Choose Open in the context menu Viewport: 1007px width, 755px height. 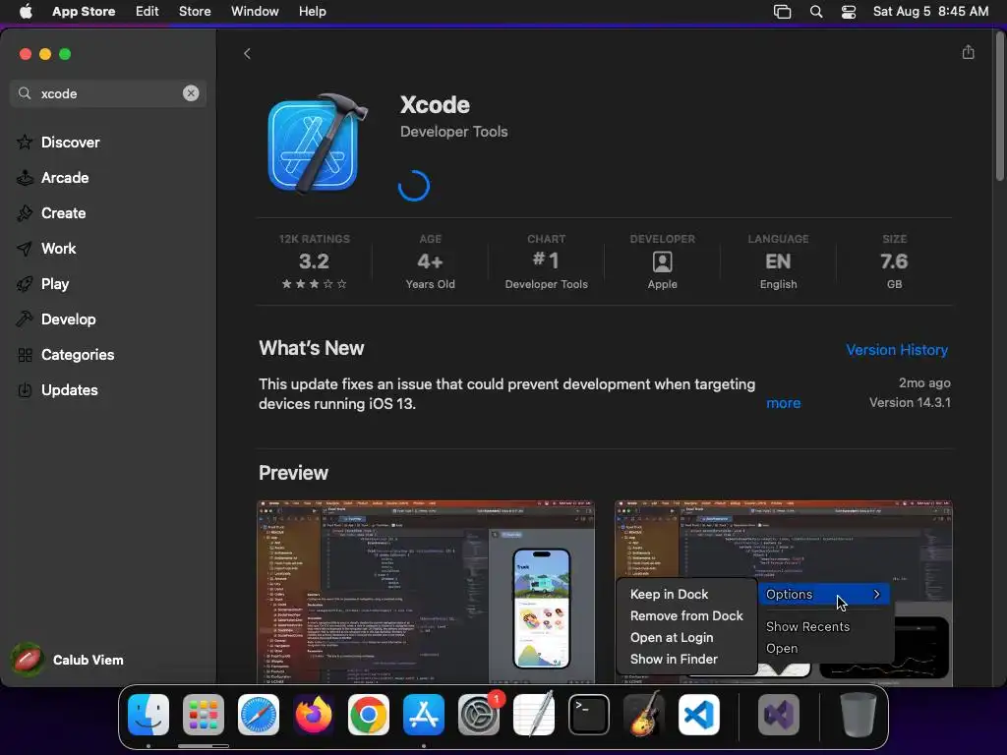point(782,649)
